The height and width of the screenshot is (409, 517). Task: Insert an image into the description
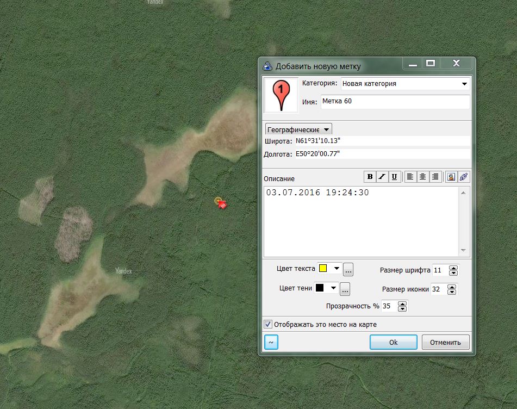pyautogui.click(x=451, y=177)
